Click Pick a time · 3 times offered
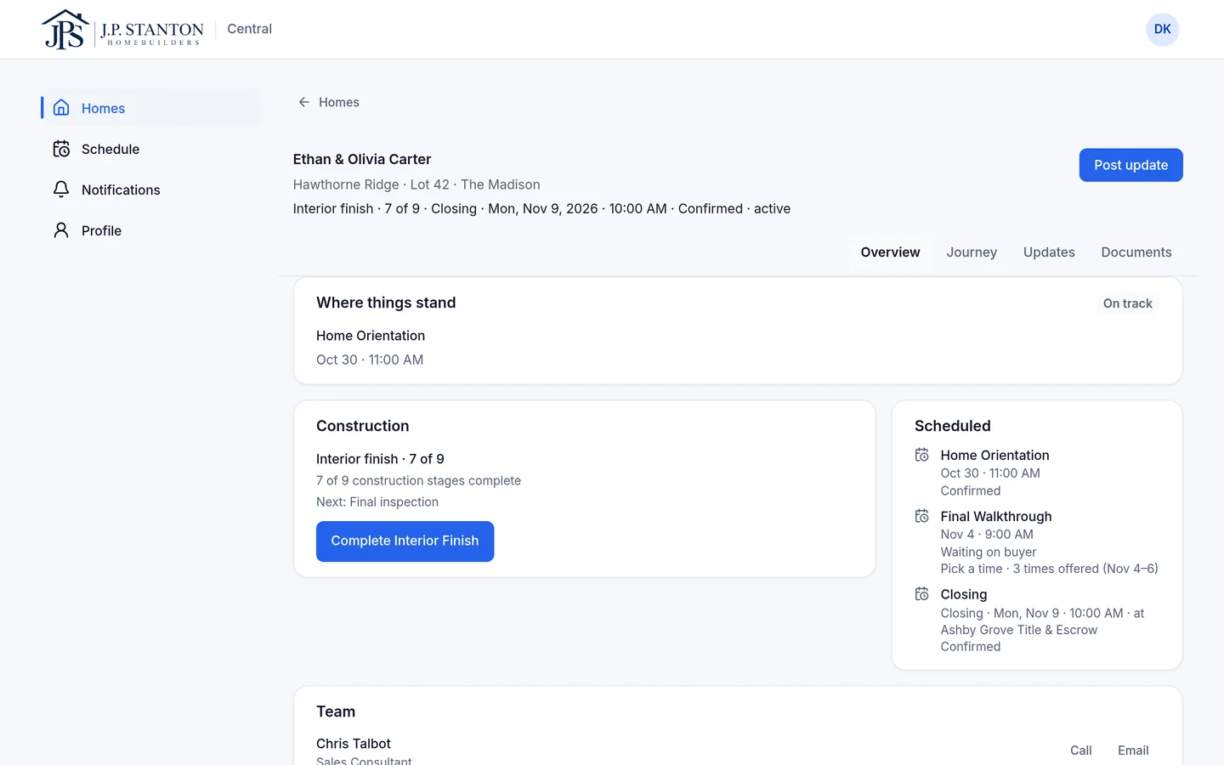1224x765 pixels. [1049, 569]
